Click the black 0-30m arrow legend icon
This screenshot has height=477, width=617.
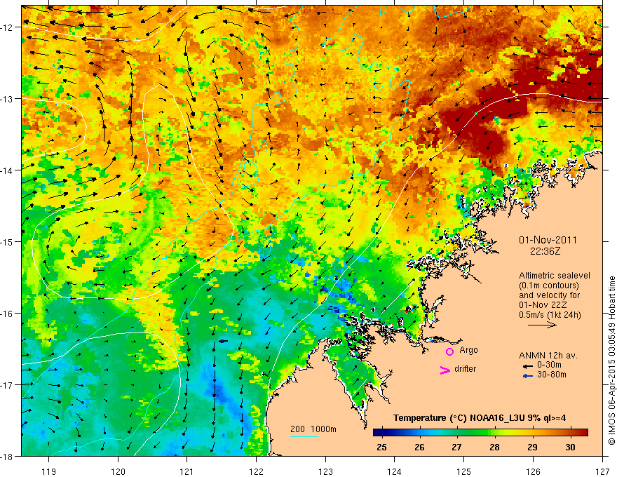527,366
